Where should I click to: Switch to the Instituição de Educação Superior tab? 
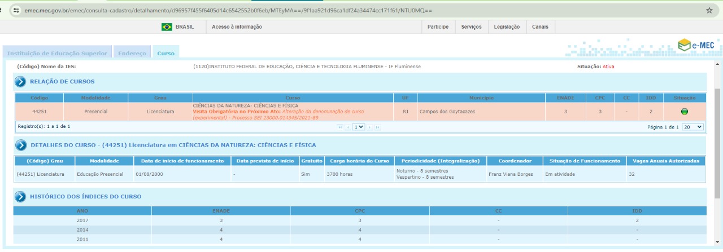pyautogui.click(x=57, y=53)
